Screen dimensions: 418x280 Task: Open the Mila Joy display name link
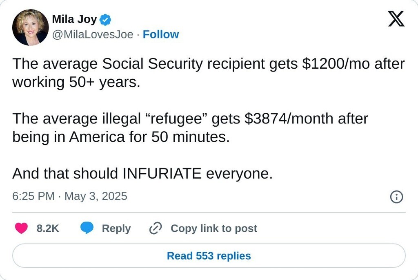click(x=74, y=19)
